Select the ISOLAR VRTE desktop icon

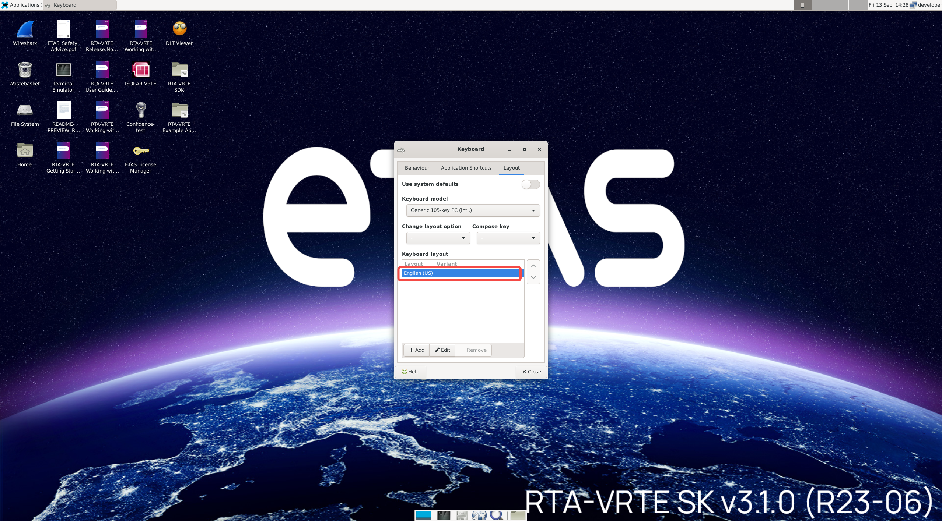tap(141, 70)
